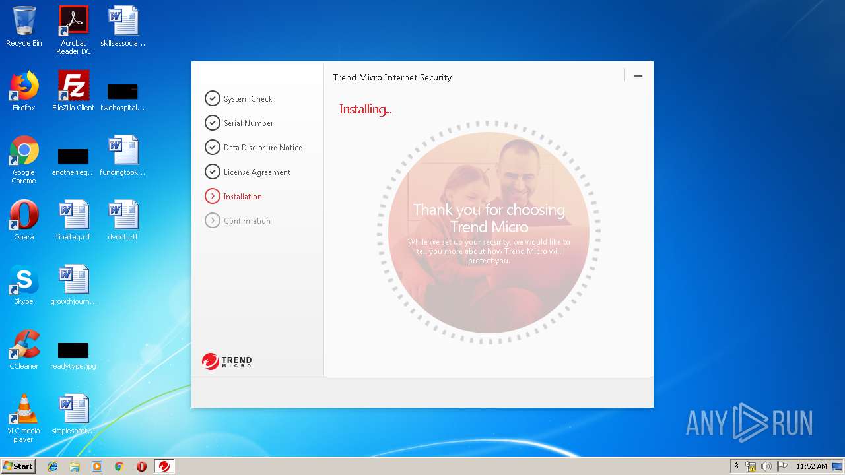Minimize the Trend Micro installer window

(638, 76)
